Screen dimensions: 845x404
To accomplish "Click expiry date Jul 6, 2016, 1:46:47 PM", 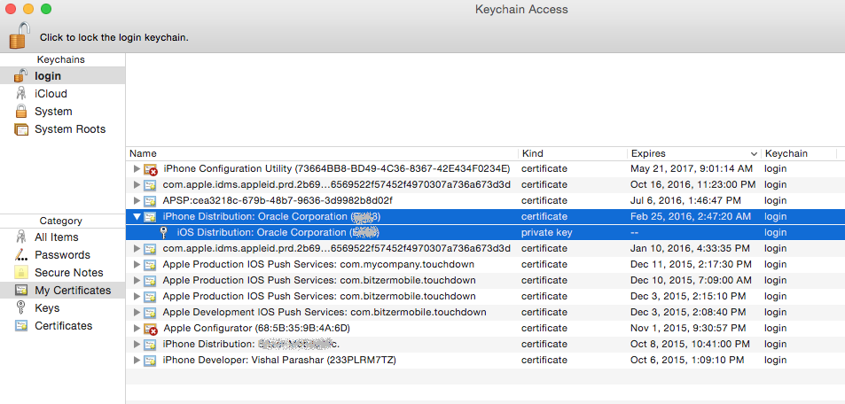I will (x=685, y=200).
